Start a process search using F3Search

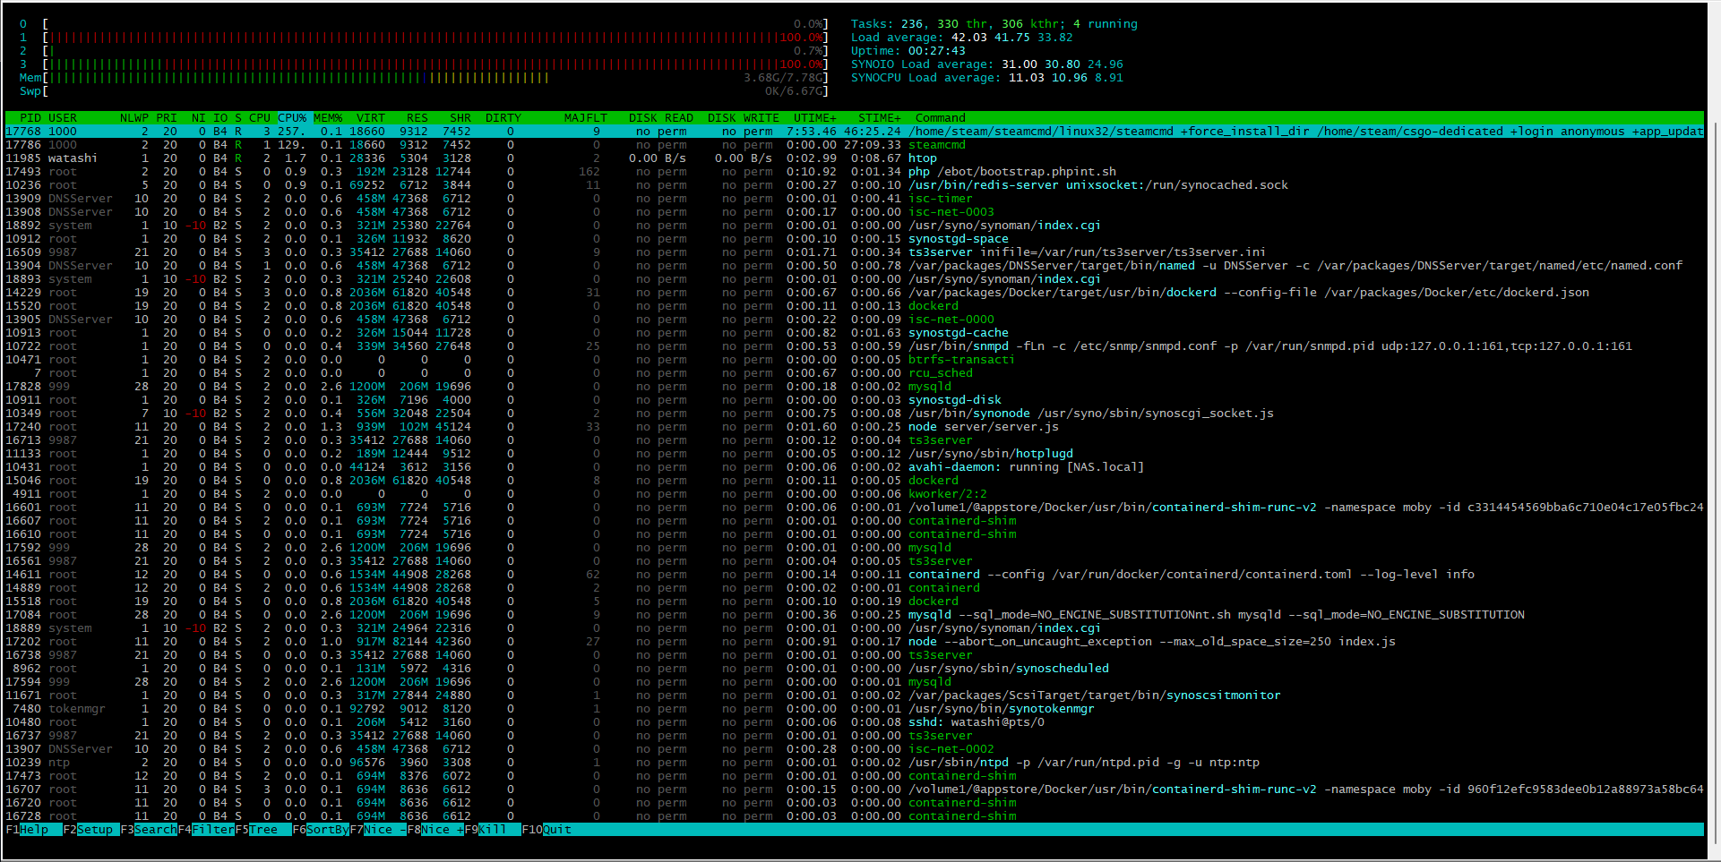coord(148,830)
